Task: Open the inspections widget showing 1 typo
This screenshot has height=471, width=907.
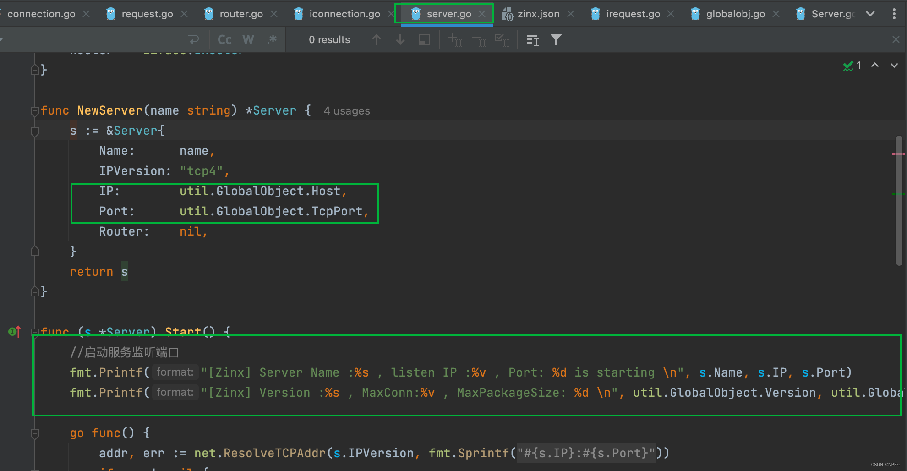Action: (x=852, y=66)
